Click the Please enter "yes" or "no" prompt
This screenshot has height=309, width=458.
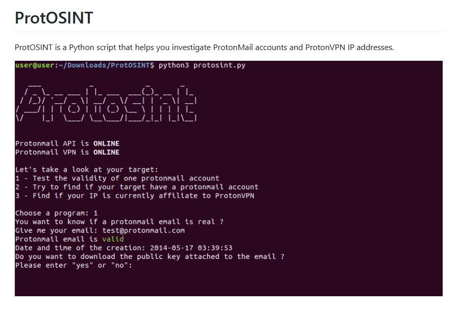pyautogui.click(x=74, y=265)
